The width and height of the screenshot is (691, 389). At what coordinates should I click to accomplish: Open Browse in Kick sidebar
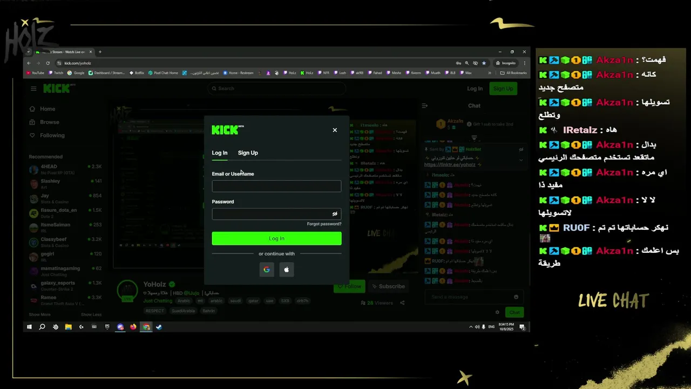click(45, 122)
